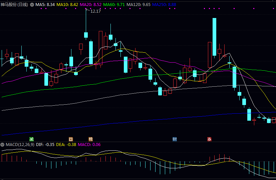Select the yellow MA10 indicator label
Screen dimensions: 276x180
pos(67,5)
